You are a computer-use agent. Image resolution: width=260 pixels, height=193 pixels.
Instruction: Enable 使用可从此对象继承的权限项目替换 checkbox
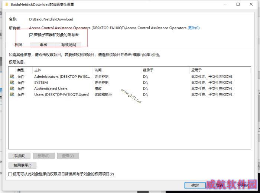(x=10, y=174)
